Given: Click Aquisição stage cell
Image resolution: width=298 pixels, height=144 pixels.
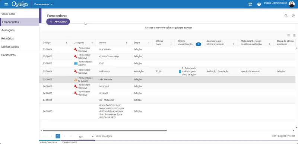Looking at the screenshot, I should coord(139,71).
